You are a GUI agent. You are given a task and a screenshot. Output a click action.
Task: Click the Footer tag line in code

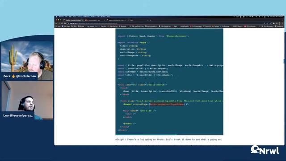[129, 123]
